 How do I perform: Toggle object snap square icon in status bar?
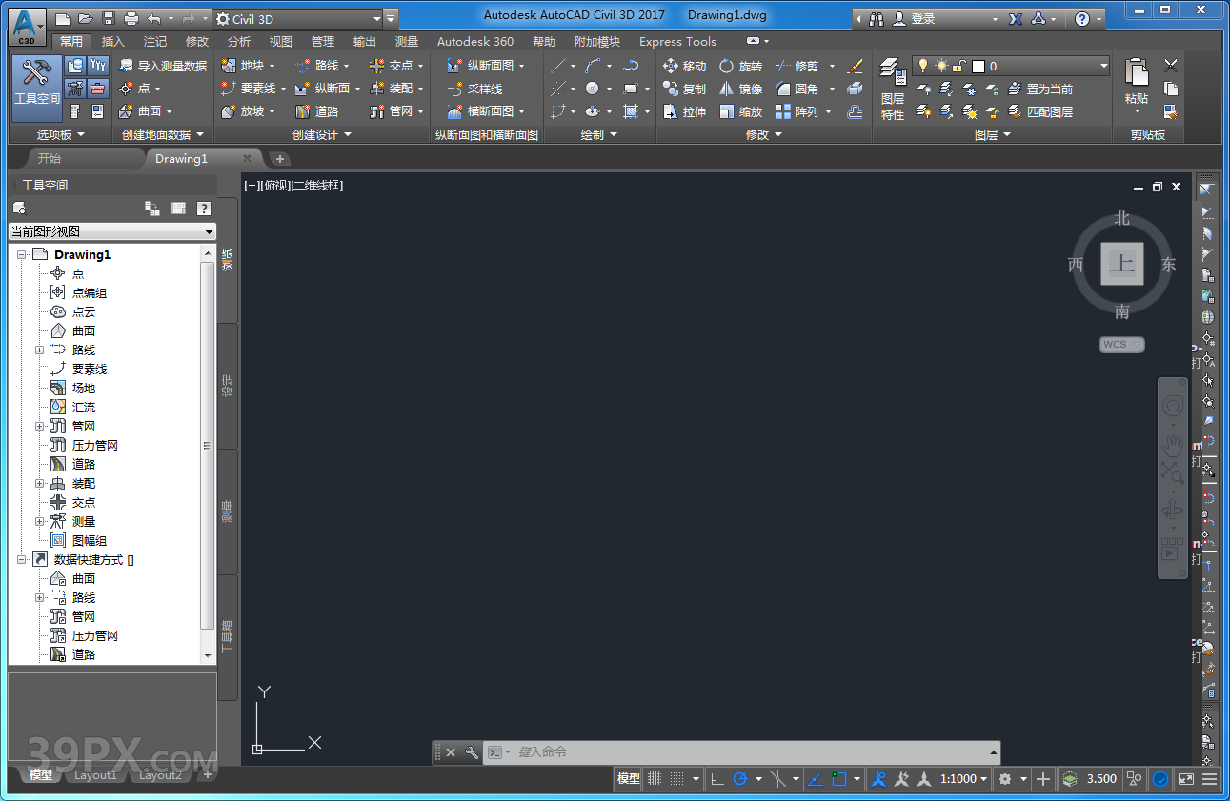pos(839,778)
